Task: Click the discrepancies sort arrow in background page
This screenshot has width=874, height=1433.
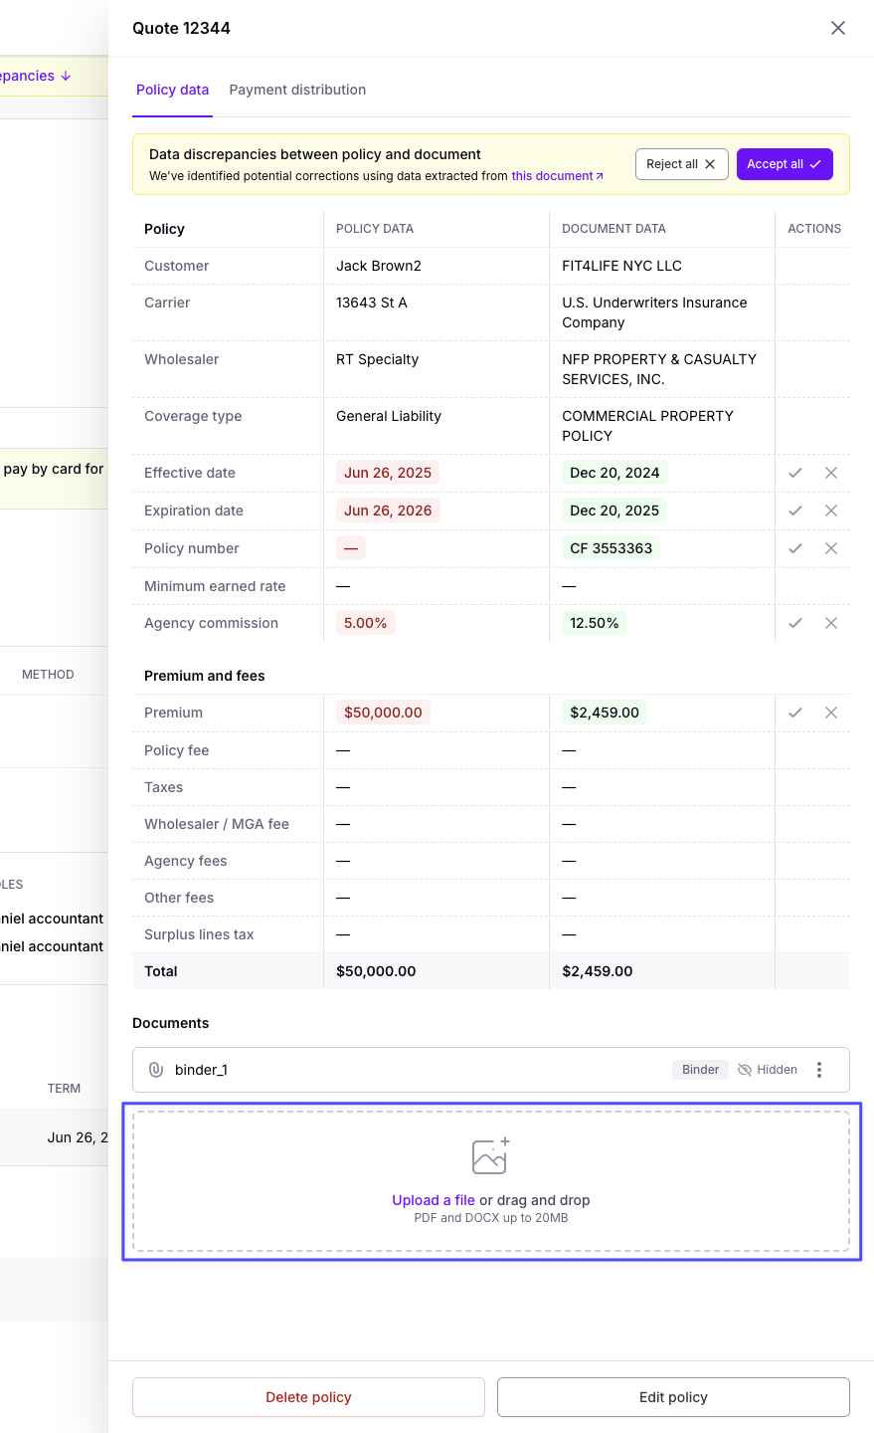Action: 66,76
